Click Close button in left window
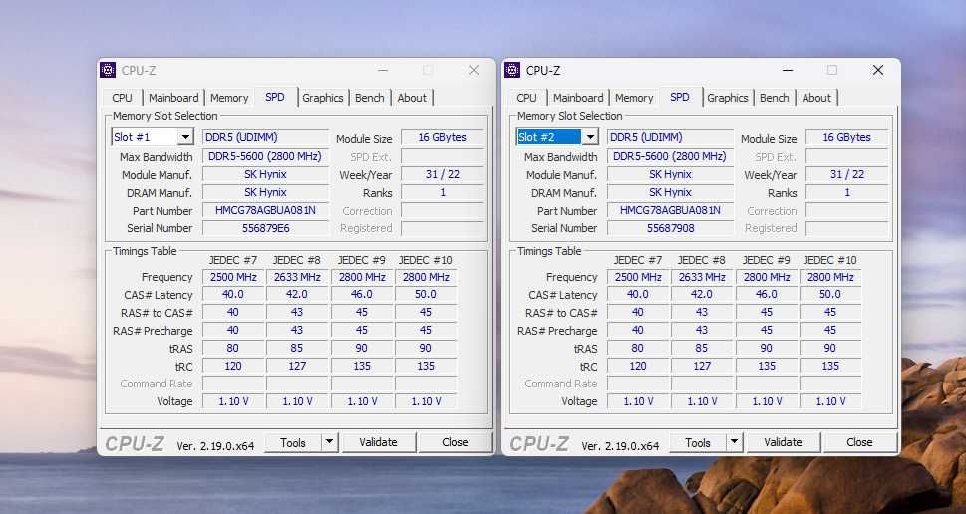Screen dimensions: 966x514 click(x=455, y=442)
